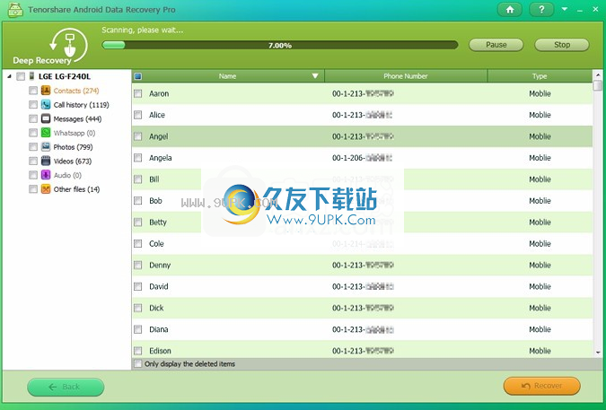Viewport: 606px width, 410px height.
Task: Check the Contacts (274) checkbox
Action: pyautogui.click(x=33, y=91)
